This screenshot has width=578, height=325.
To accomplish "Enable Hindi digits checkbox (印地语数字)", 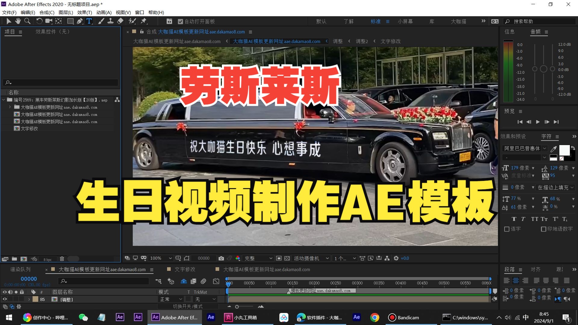I will point(544,229).
